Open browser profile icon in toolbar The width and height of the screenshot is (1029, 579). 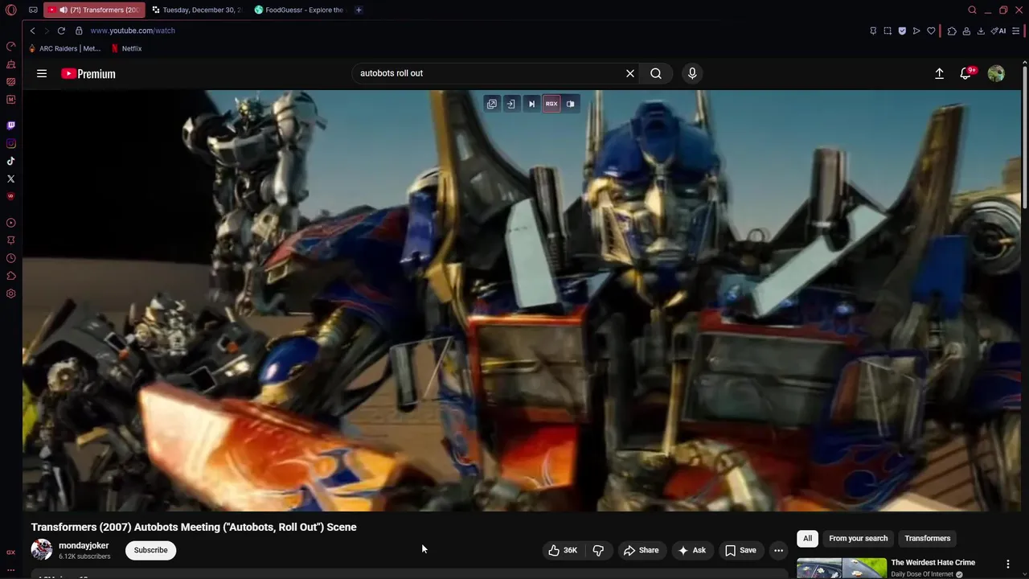pyautogui.click(x=966, y=31)
